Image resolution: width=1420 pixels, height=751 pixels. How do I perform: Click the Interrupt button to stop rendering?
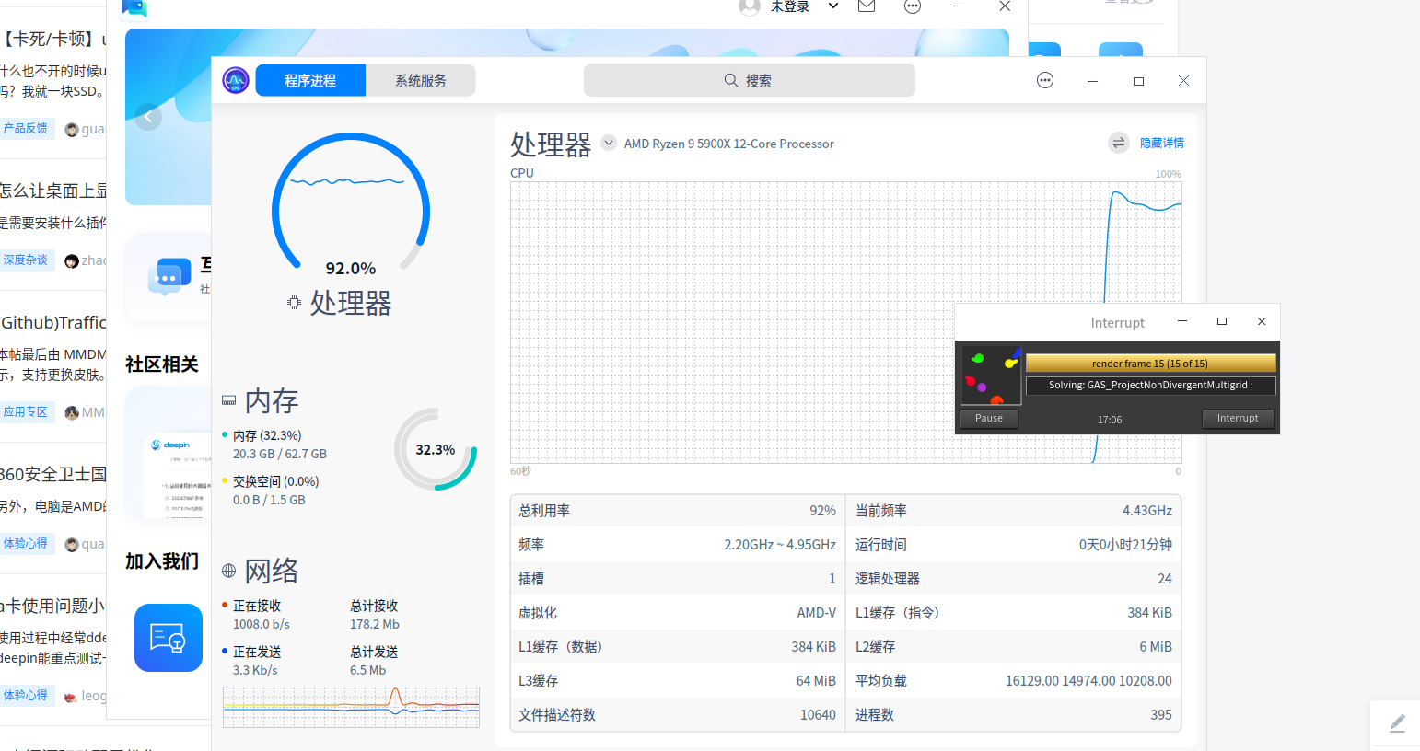coord(1238,418)
